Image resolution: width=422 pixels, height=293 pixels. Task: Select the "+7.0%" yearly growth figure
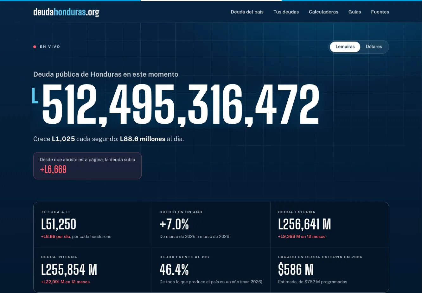click(x=174, y=224)
